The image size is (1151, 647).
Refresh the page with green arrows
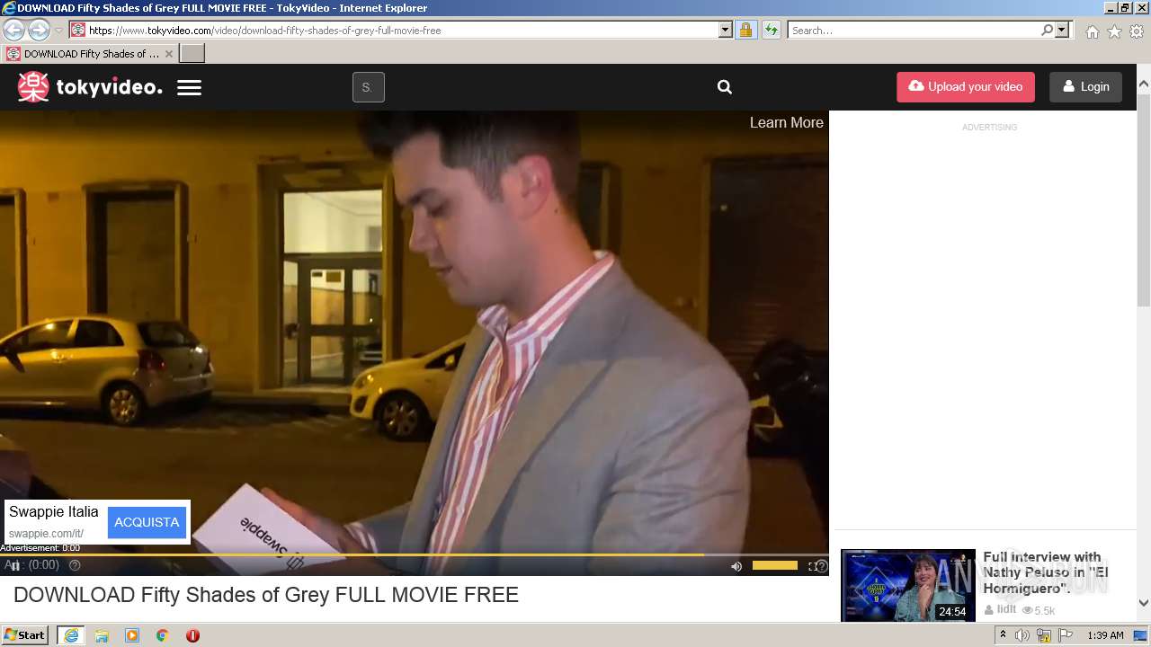click(x=772, y=30)
